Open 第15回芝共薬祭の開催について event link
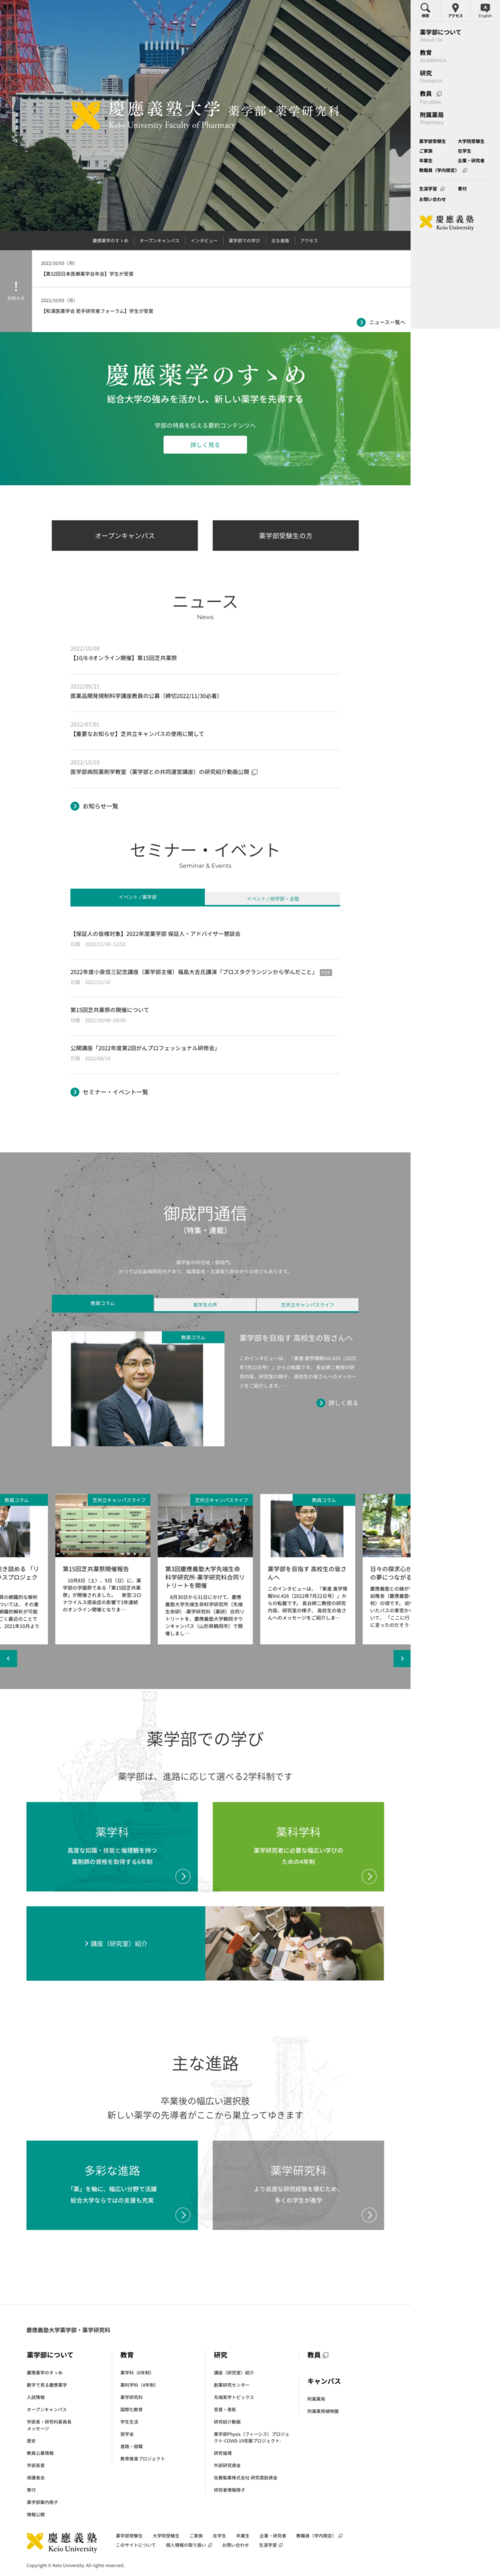 109,1010
